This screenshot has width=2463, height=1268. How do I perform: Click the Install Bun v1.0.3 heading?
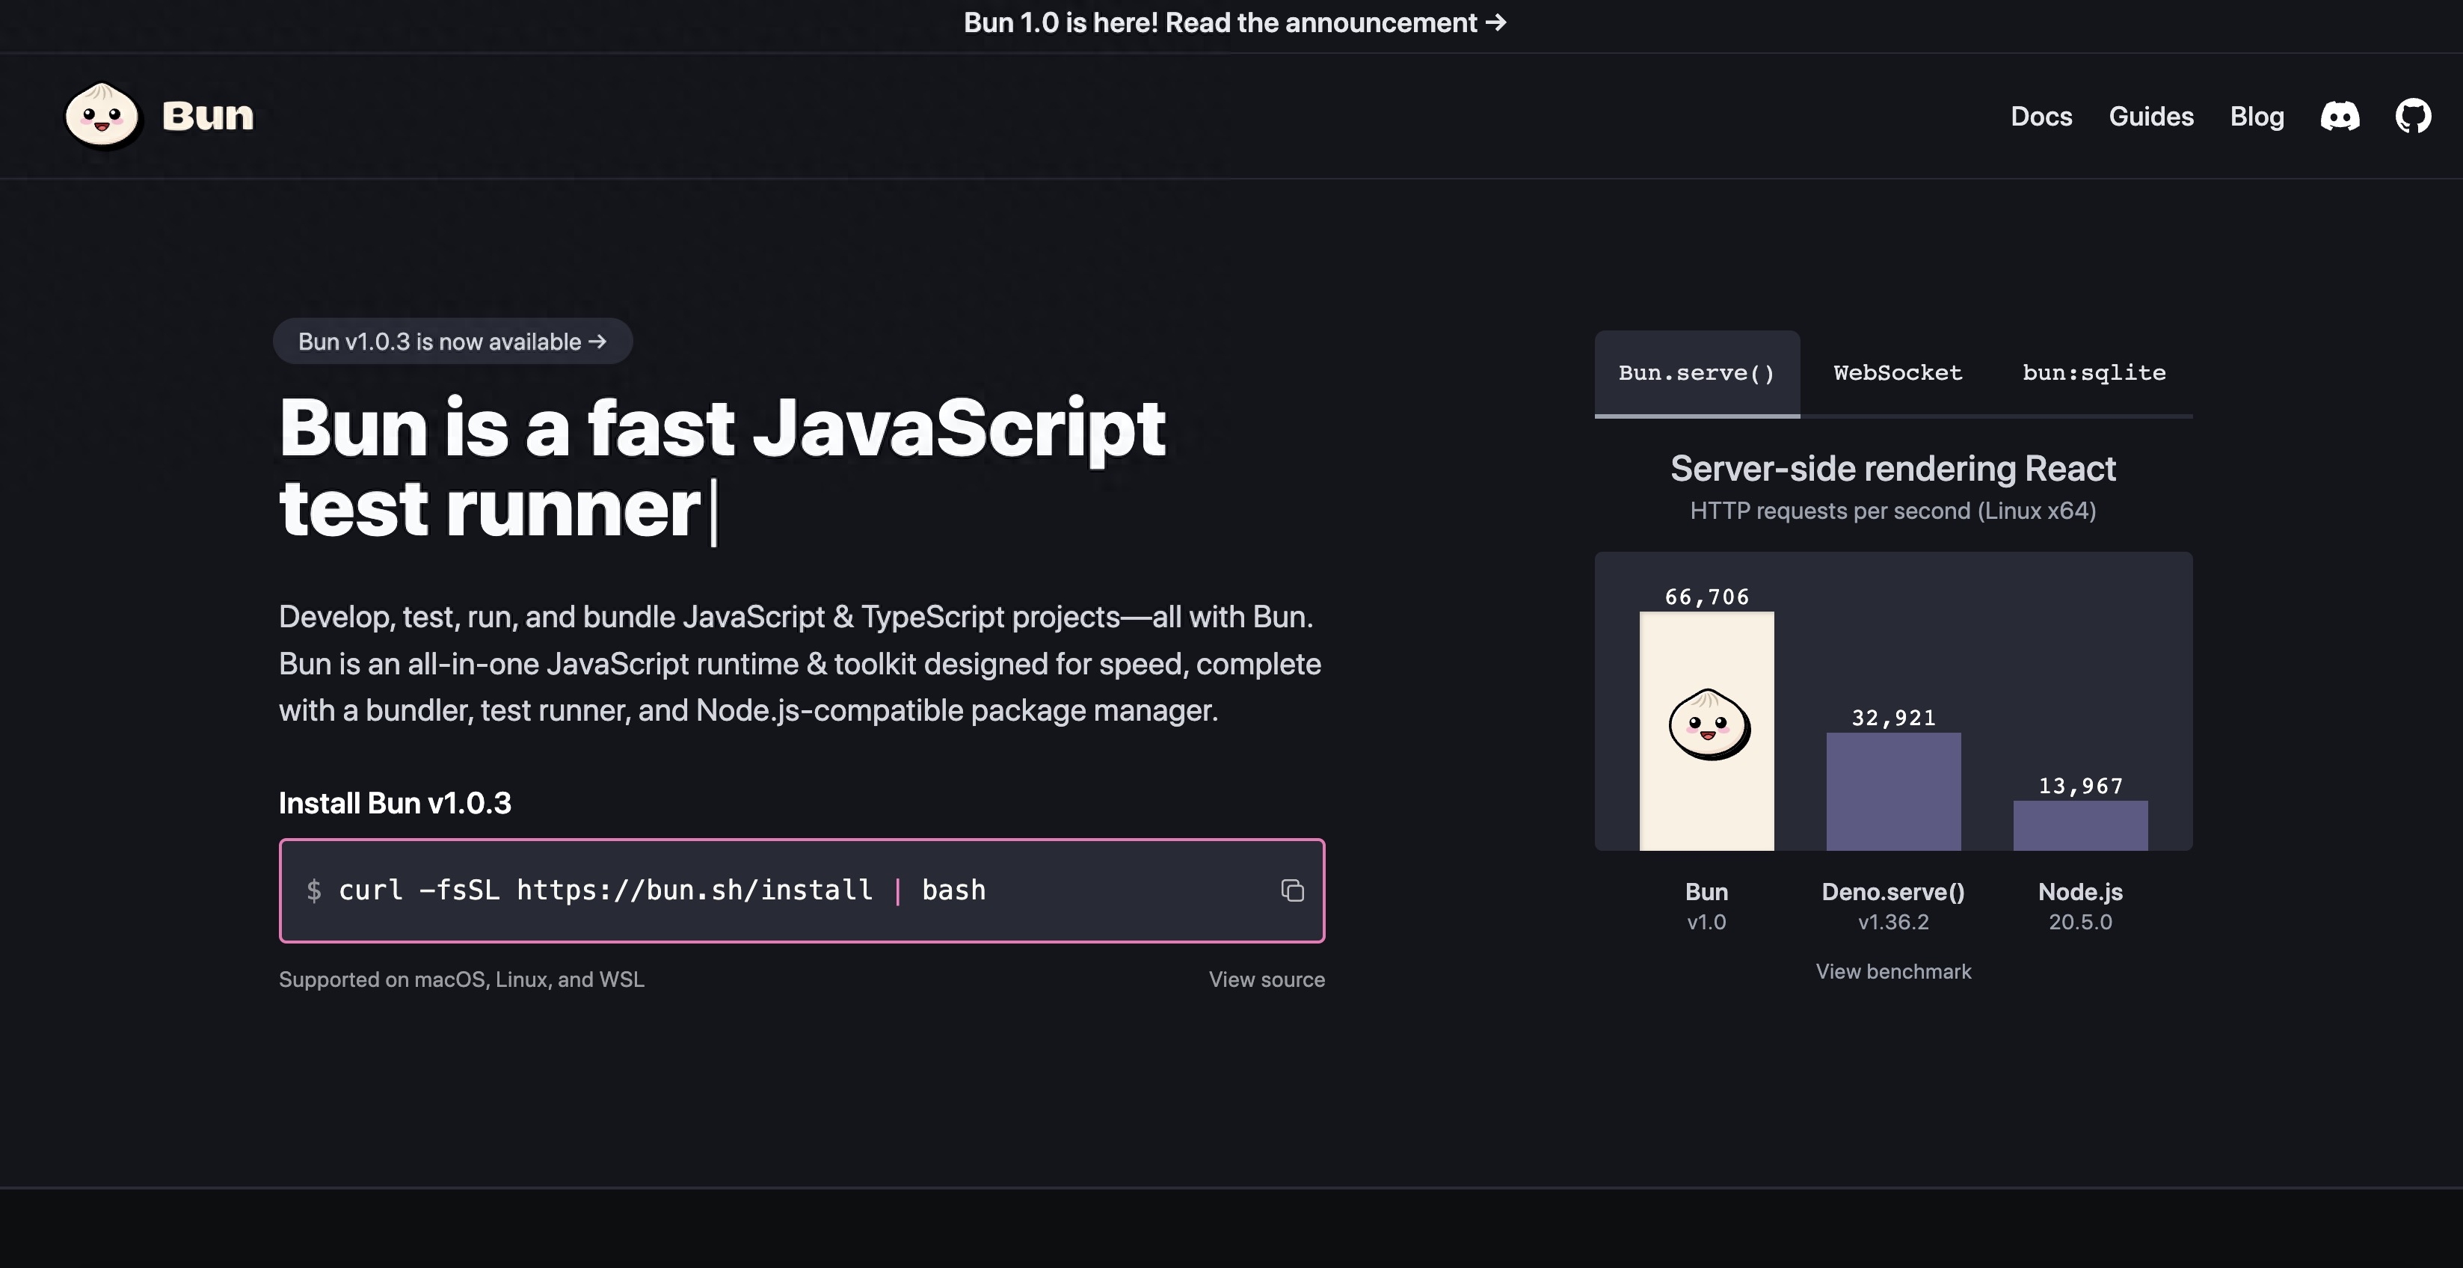pyautogui.click(x=395, y=803)
